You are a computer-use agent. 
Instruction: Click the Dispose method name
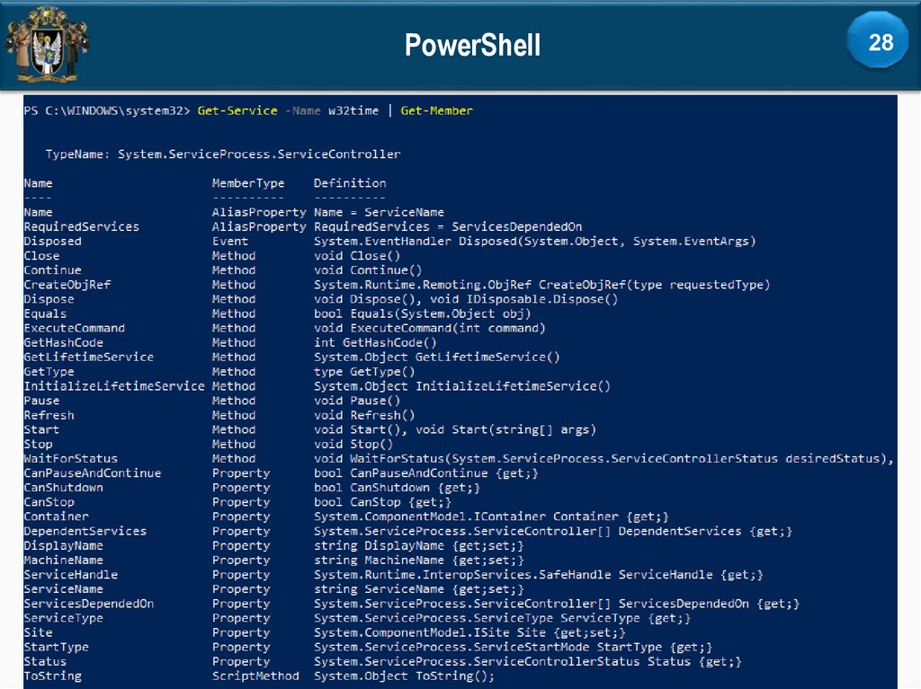[x=49, y=299]
